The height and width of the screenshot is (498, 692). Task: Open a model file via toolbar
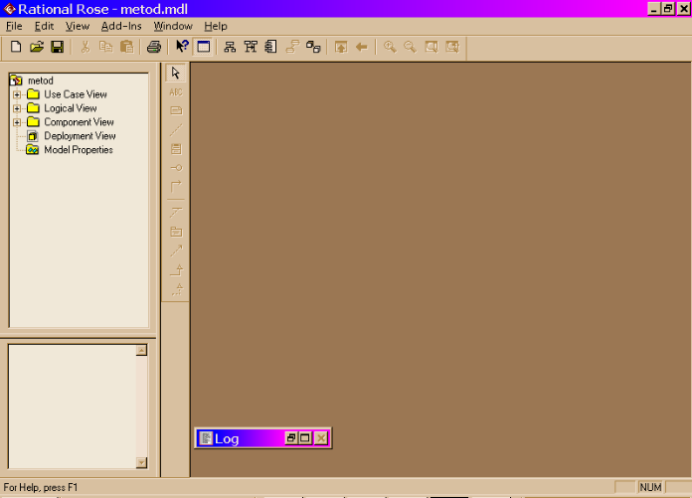click(37, 47)
